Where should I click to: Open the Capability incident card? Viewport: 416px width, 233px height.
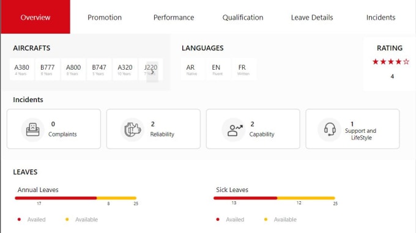click(253, 129)
